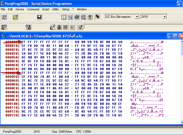Close the e2p document window
Image resolution: width=183 pixels, height=135 pixels.
coord(181,36)
